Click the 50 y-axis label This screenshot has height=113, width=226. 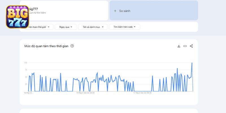click(26, 77)
